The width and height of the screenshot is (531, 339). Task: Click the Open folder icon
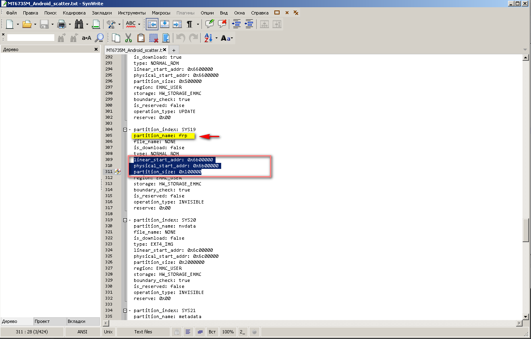(27, 25)
